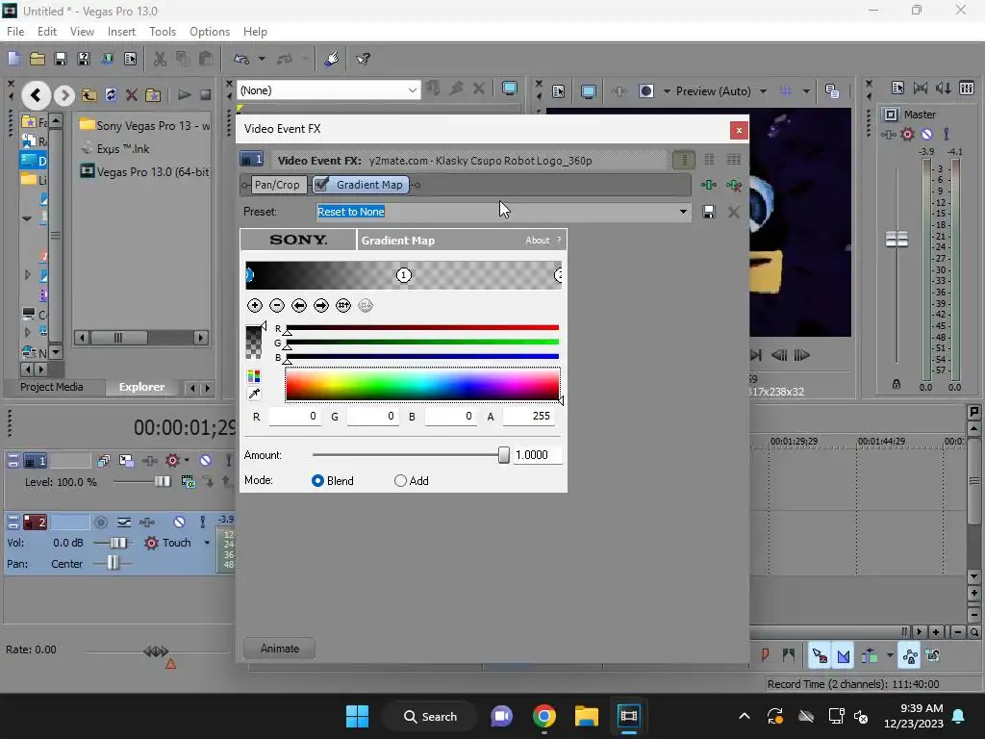Click the R value input field
This screenshot has width=985, height=739.
294,416
